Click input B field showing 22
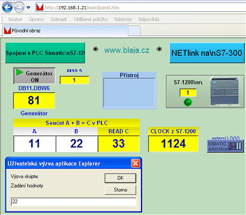This screenshot has height=215, width=246. 77,144
